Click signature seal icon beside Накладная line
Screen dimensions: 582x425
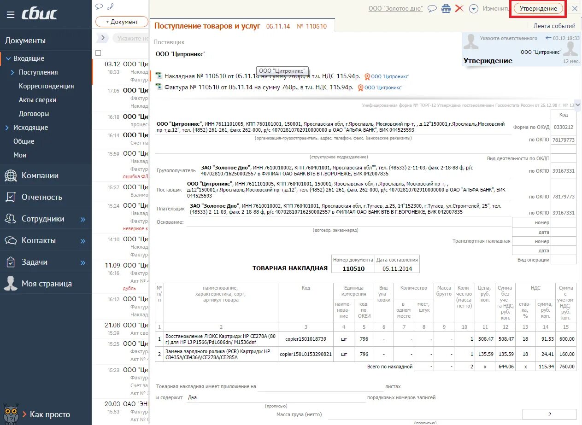367,76
